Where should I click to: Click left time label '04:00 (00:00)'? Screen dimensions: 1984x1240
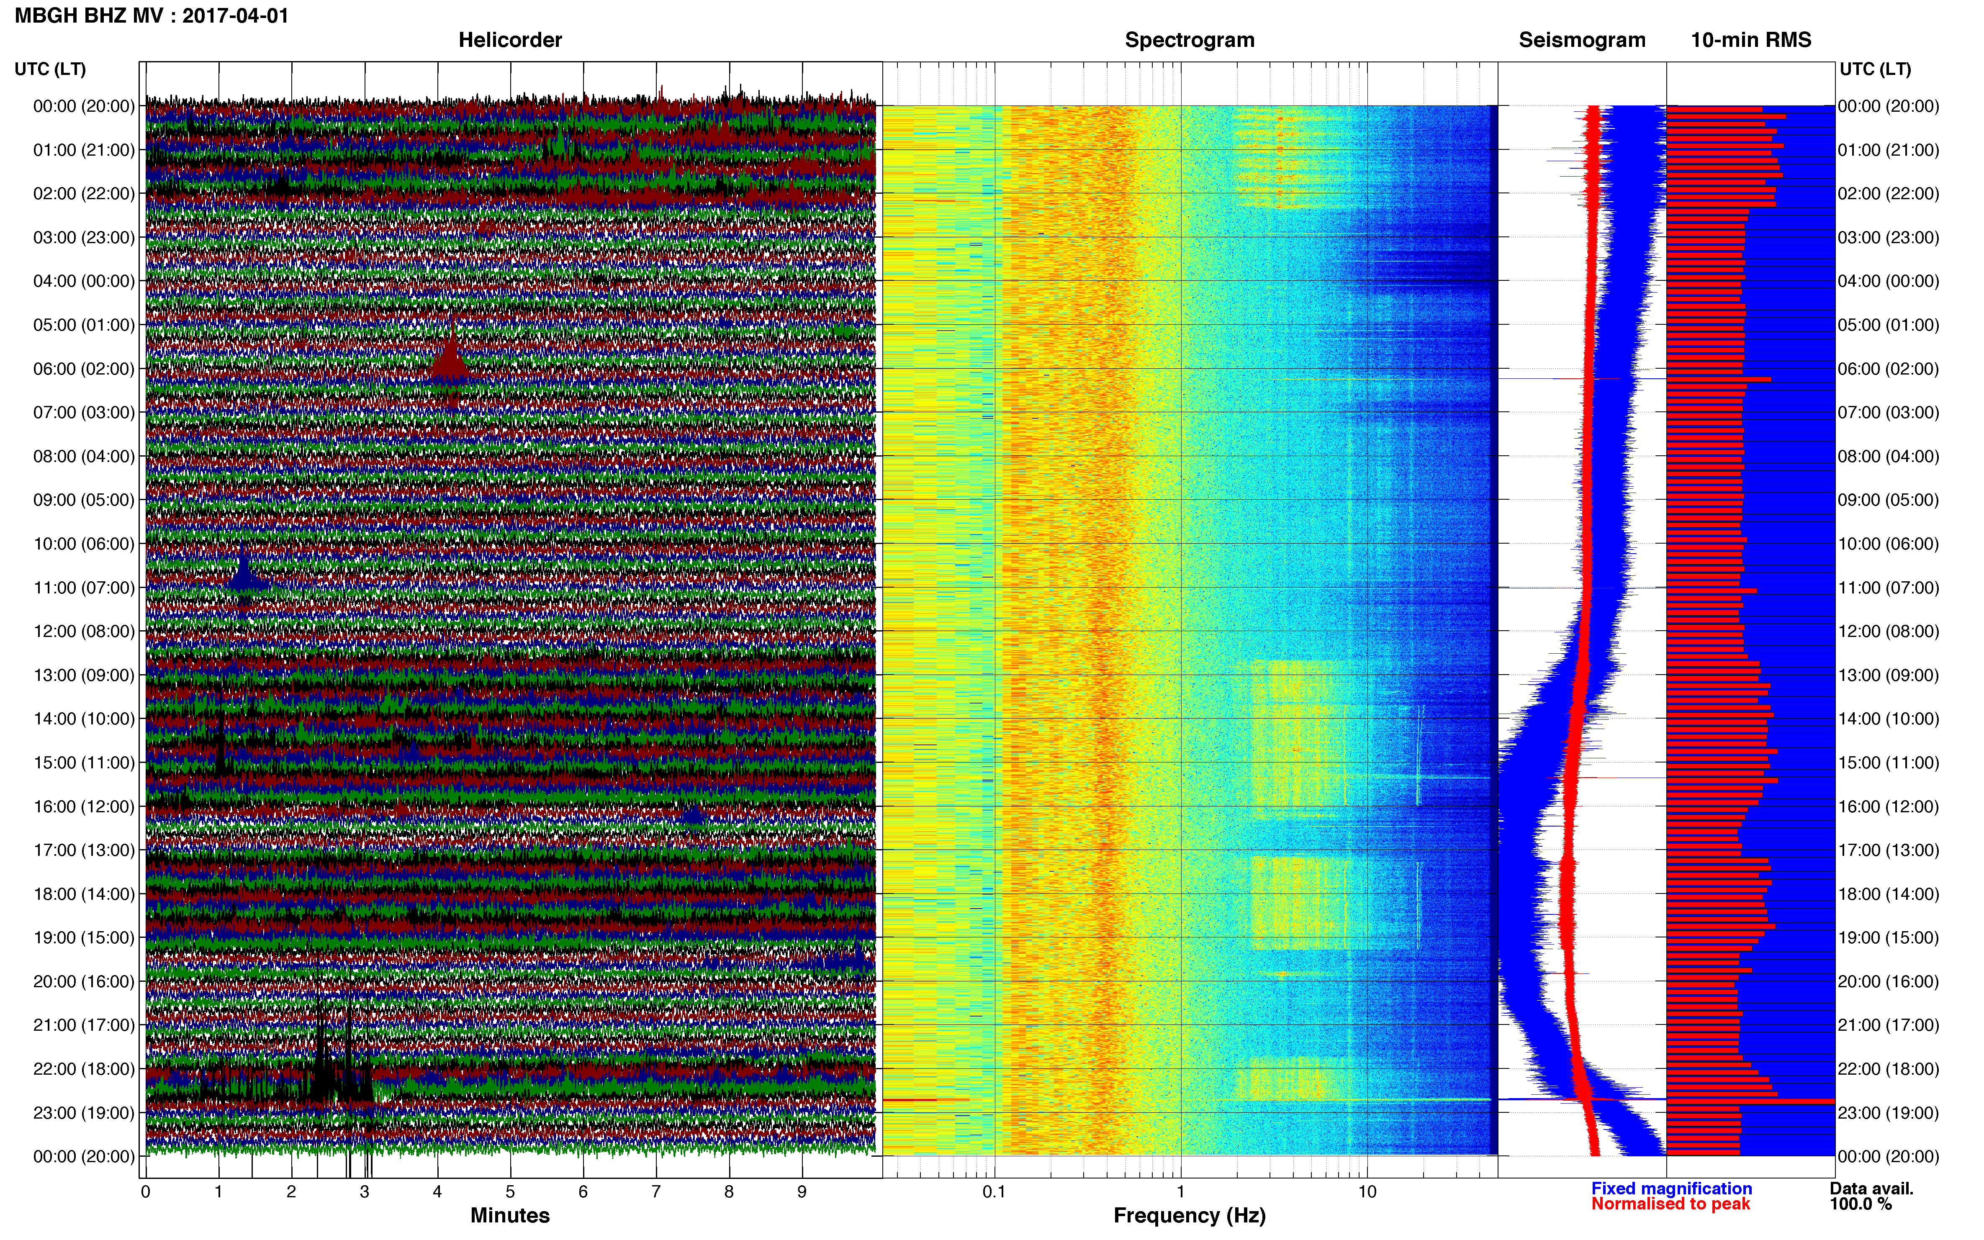point(84,281)
